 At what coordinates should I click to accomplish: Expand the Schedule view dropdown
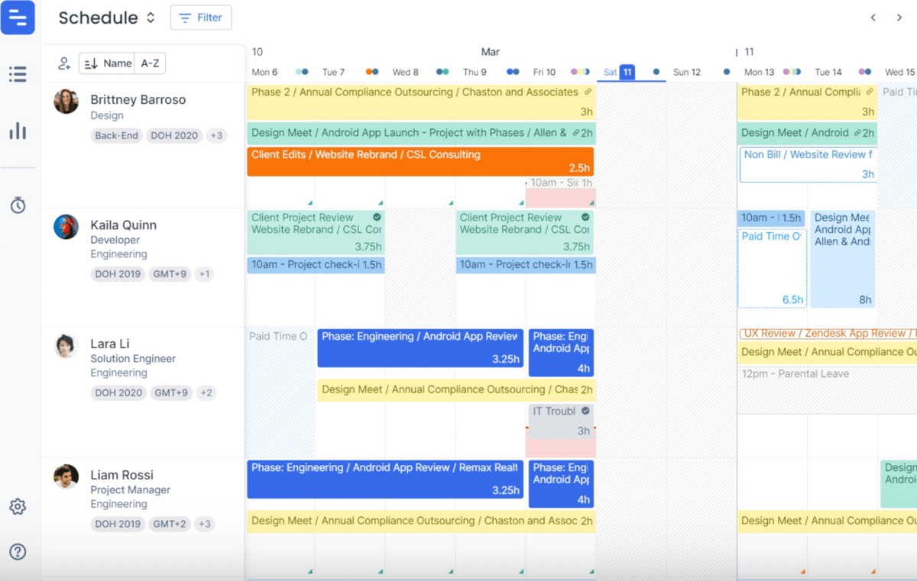tap(151, 18)
